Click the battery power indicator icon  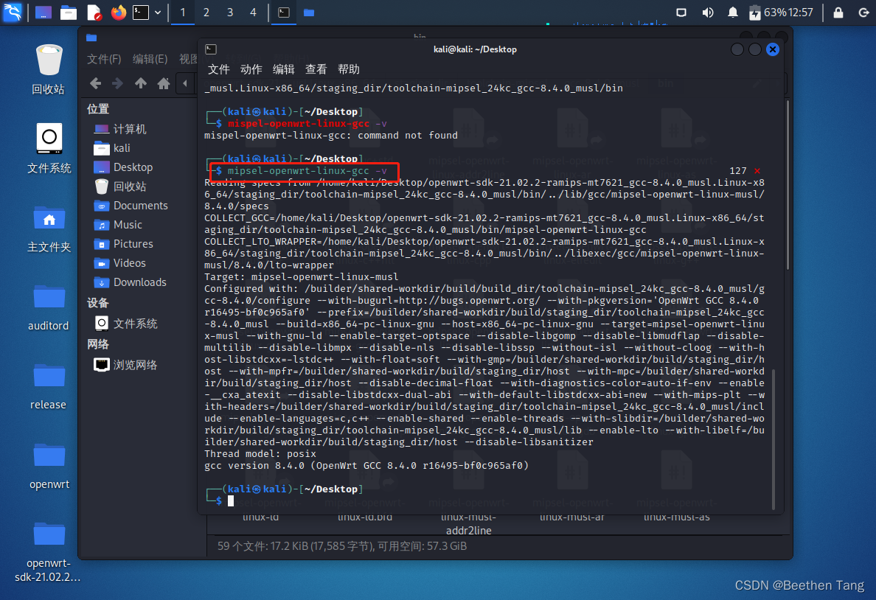pyautogui.click(x=754, y=13)
